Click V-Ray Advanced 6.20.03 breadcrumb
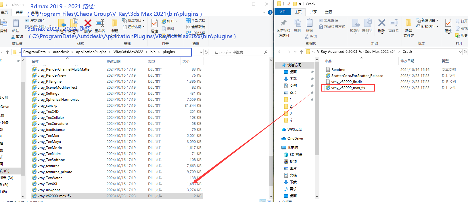 click(x=356, y=52)
